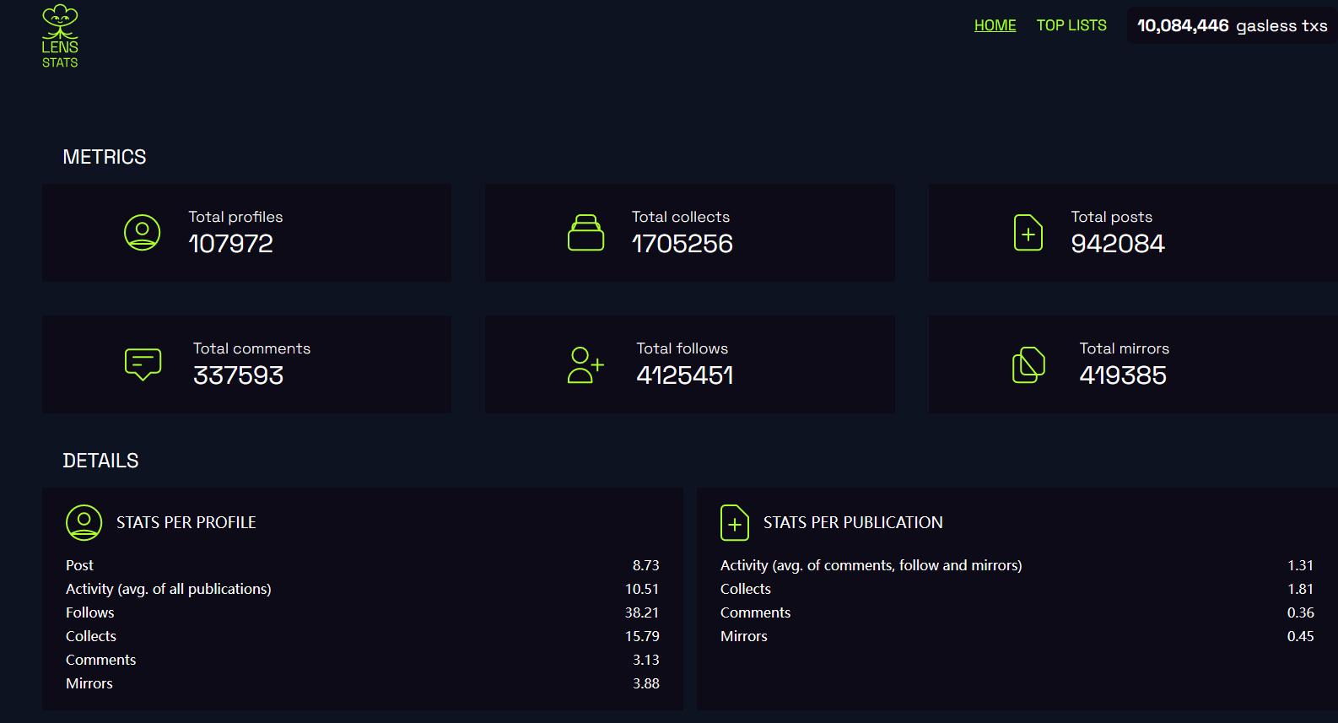Image resolution: width=1338 pixels, height=723 pixels.
Task: Click the Lens Stats logo
Action: pyautogui.click(x=60, y=36)
